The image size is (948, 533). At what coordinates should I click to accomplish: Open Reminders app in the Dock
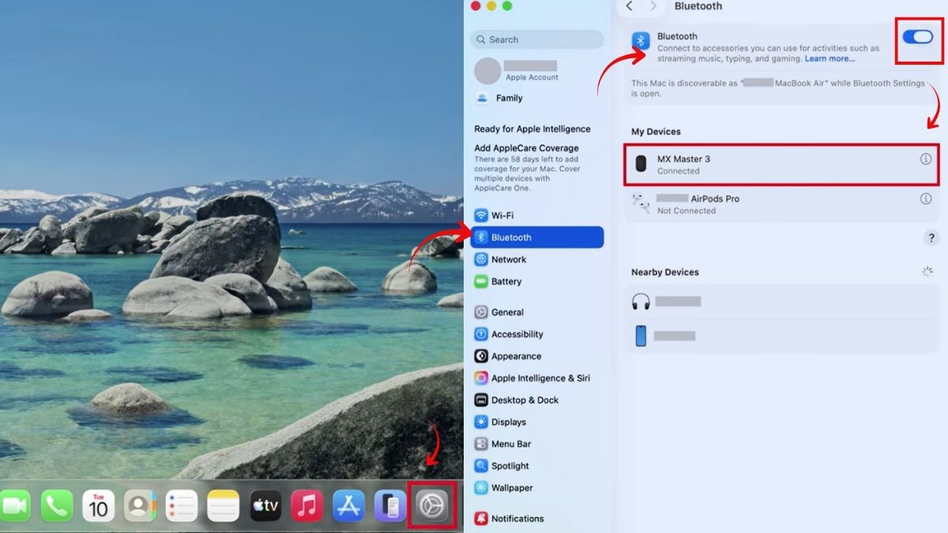pos(182,506)
